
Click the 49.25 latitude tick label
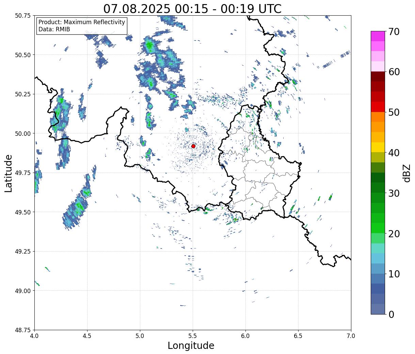pos(23,252)
